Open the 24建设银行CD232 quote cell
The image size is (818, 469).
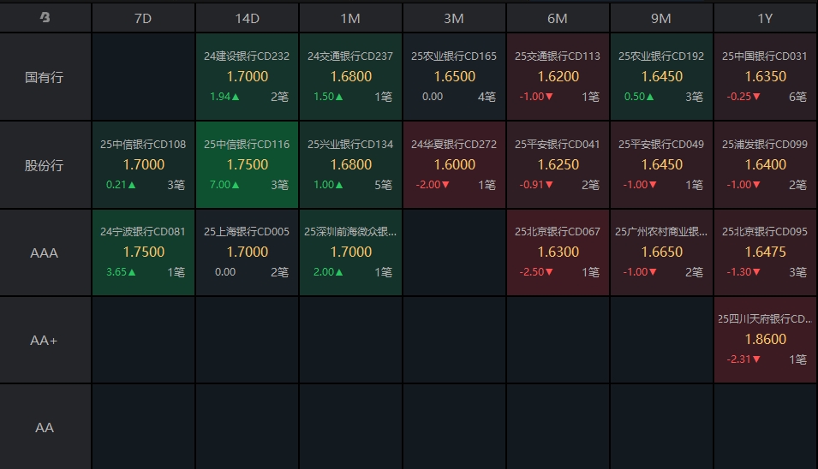tap(247, 77)
